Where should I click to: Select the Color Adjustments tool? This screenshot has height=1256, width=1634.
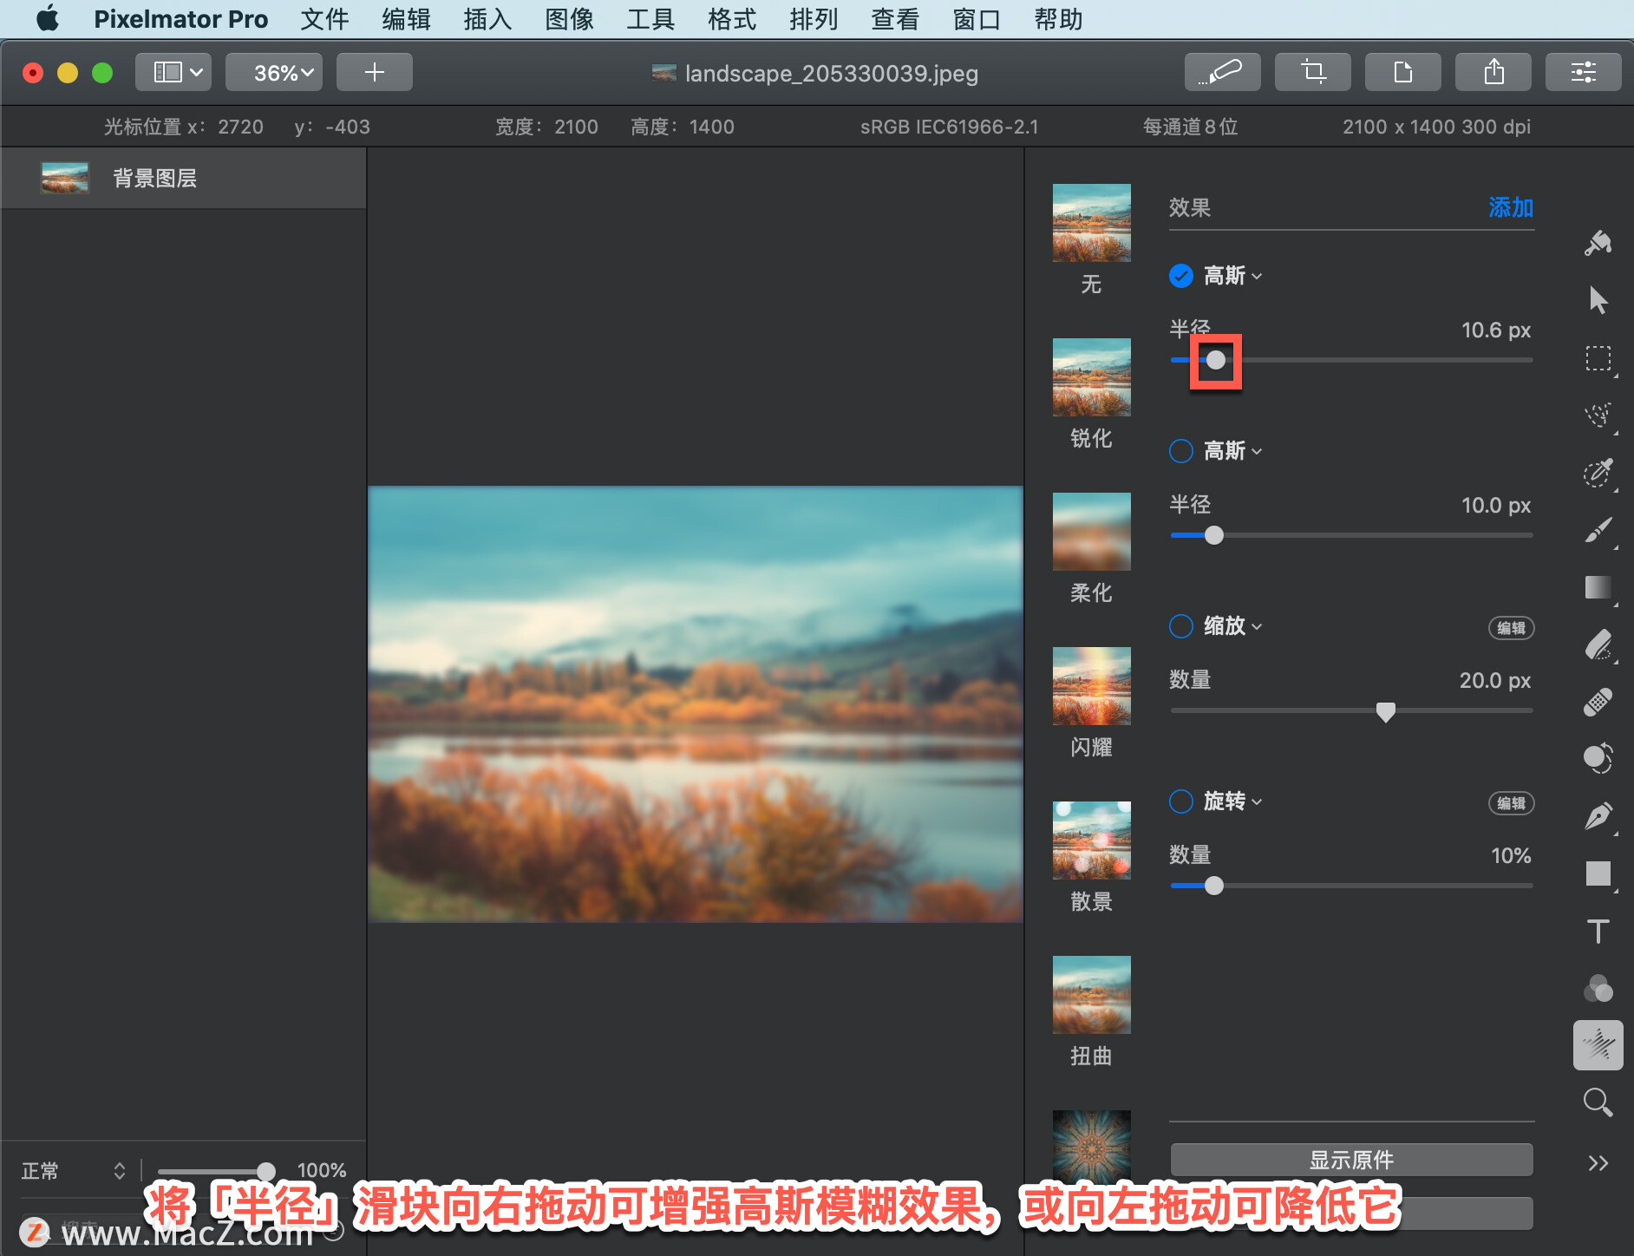(1598, 988)
